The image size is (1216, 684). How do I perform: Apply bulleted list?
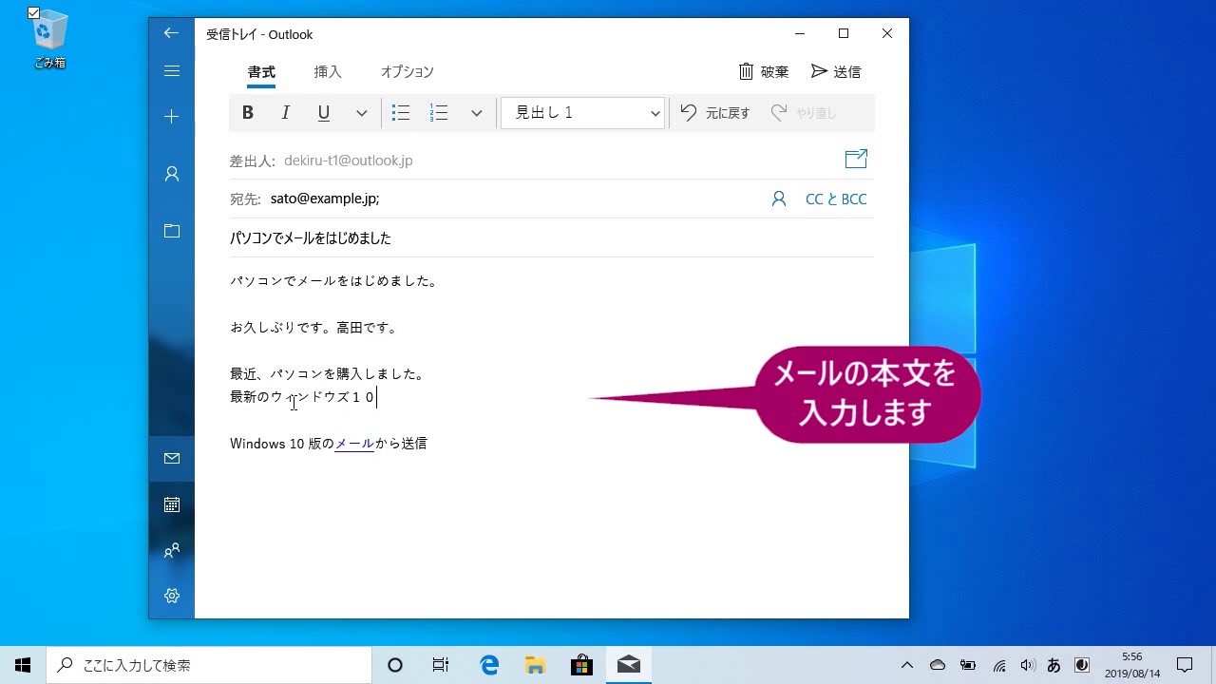point(401,113)
